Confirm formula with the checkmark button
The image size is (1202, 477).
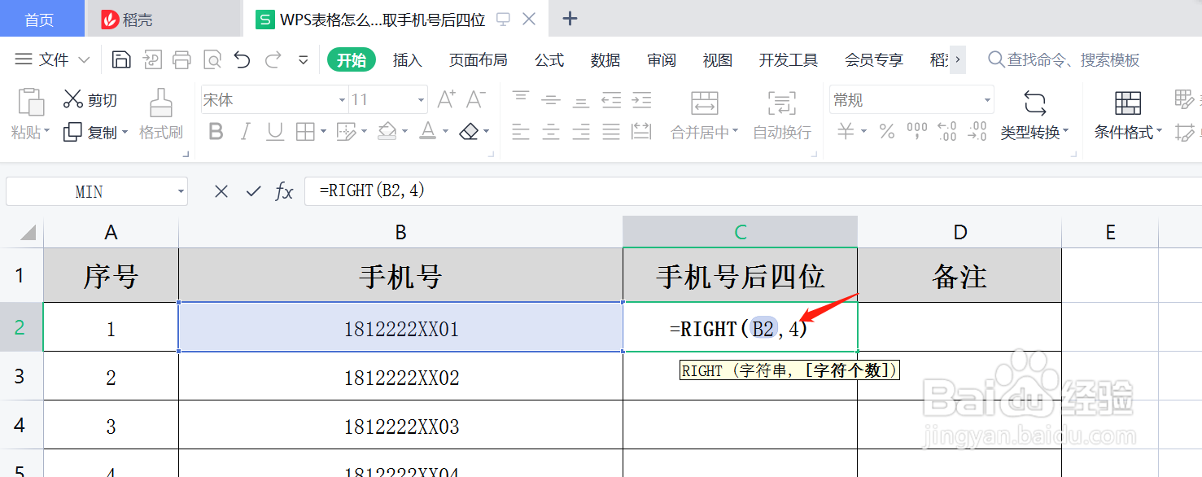(253, 190)
